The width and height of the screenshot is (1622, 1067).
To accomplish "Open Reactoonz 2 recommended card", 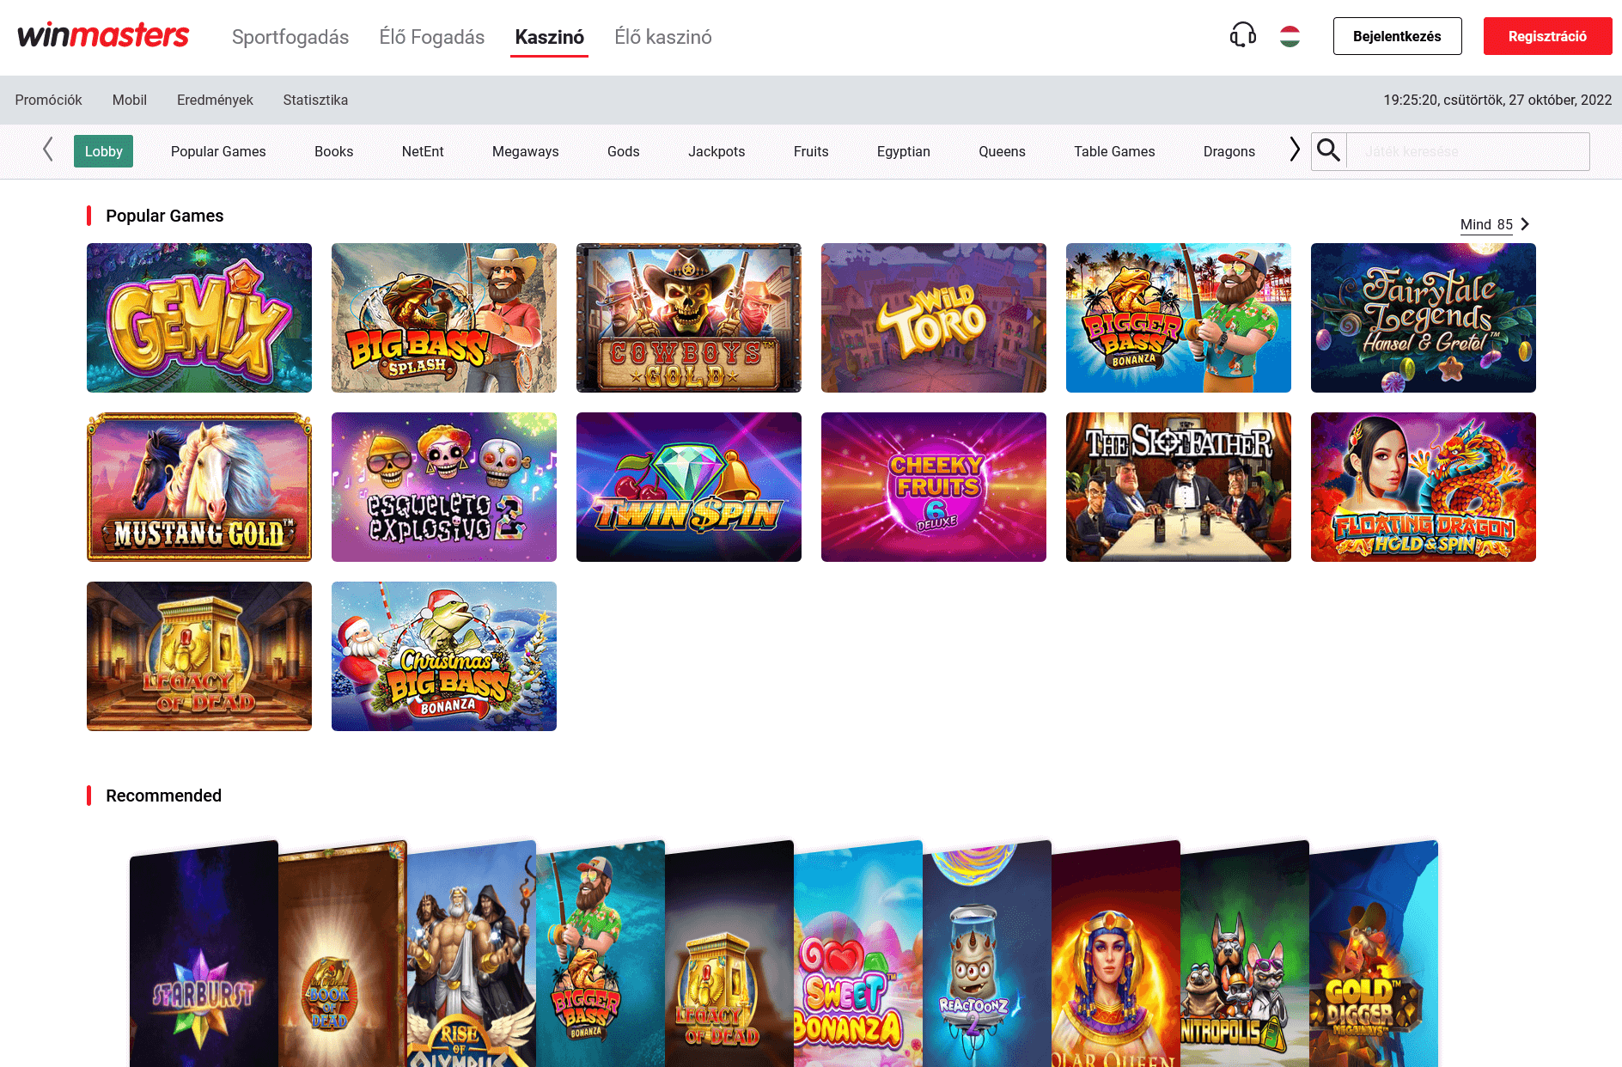I will (x=987, y=955).
